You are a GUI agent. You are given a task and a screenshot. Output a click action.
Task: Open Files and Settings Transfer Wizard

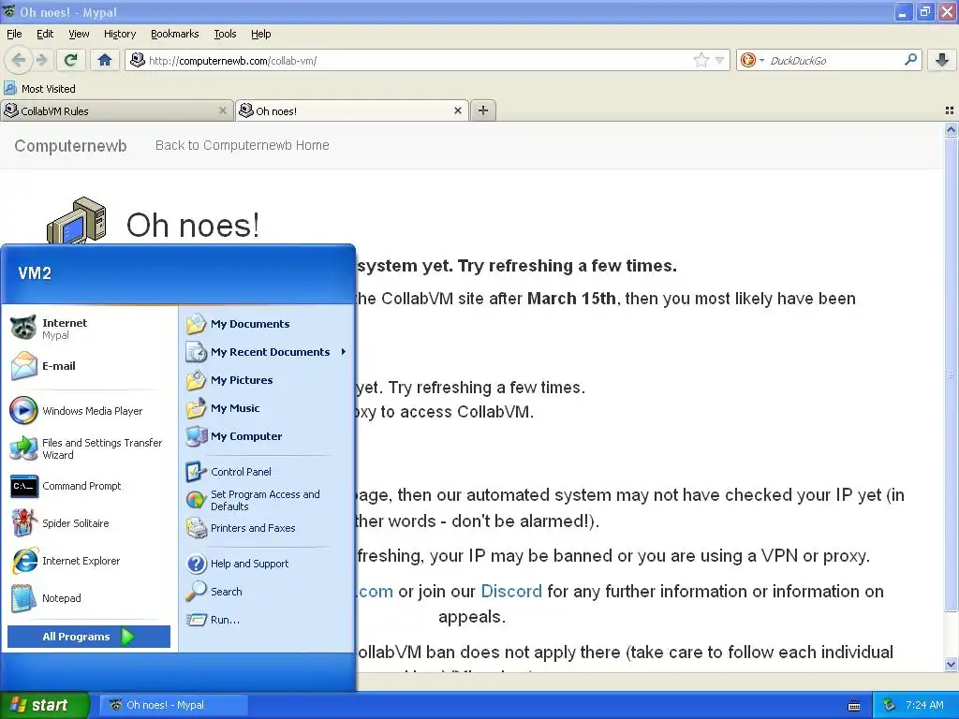click(90, 448)
